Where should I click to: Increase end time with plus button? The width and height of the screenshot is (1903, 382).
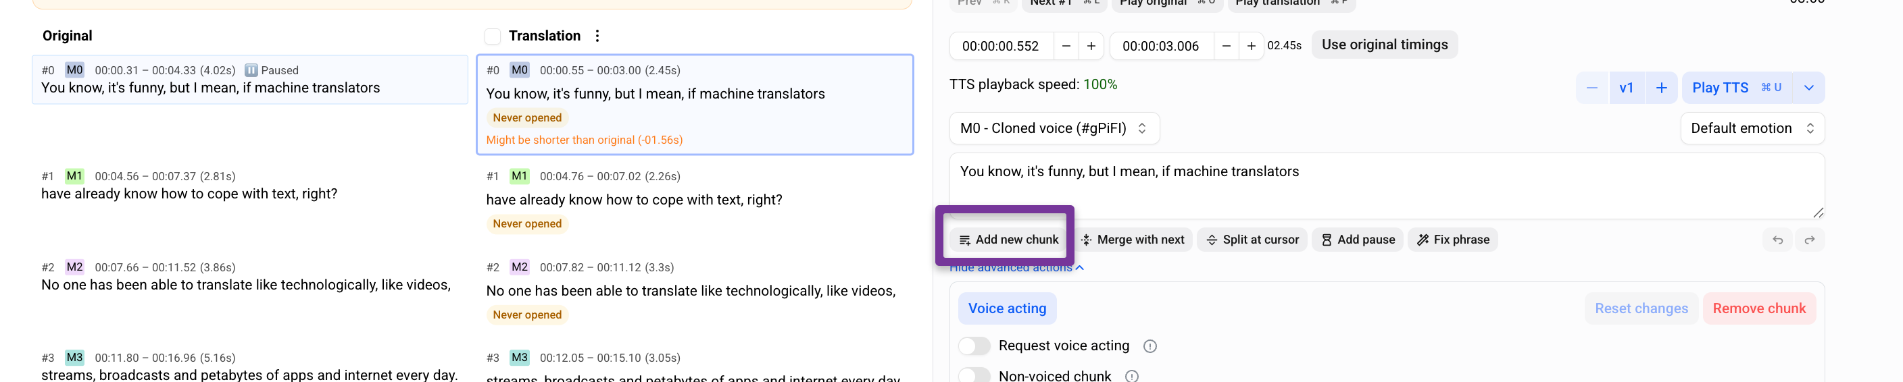[x=1252, y=46]
